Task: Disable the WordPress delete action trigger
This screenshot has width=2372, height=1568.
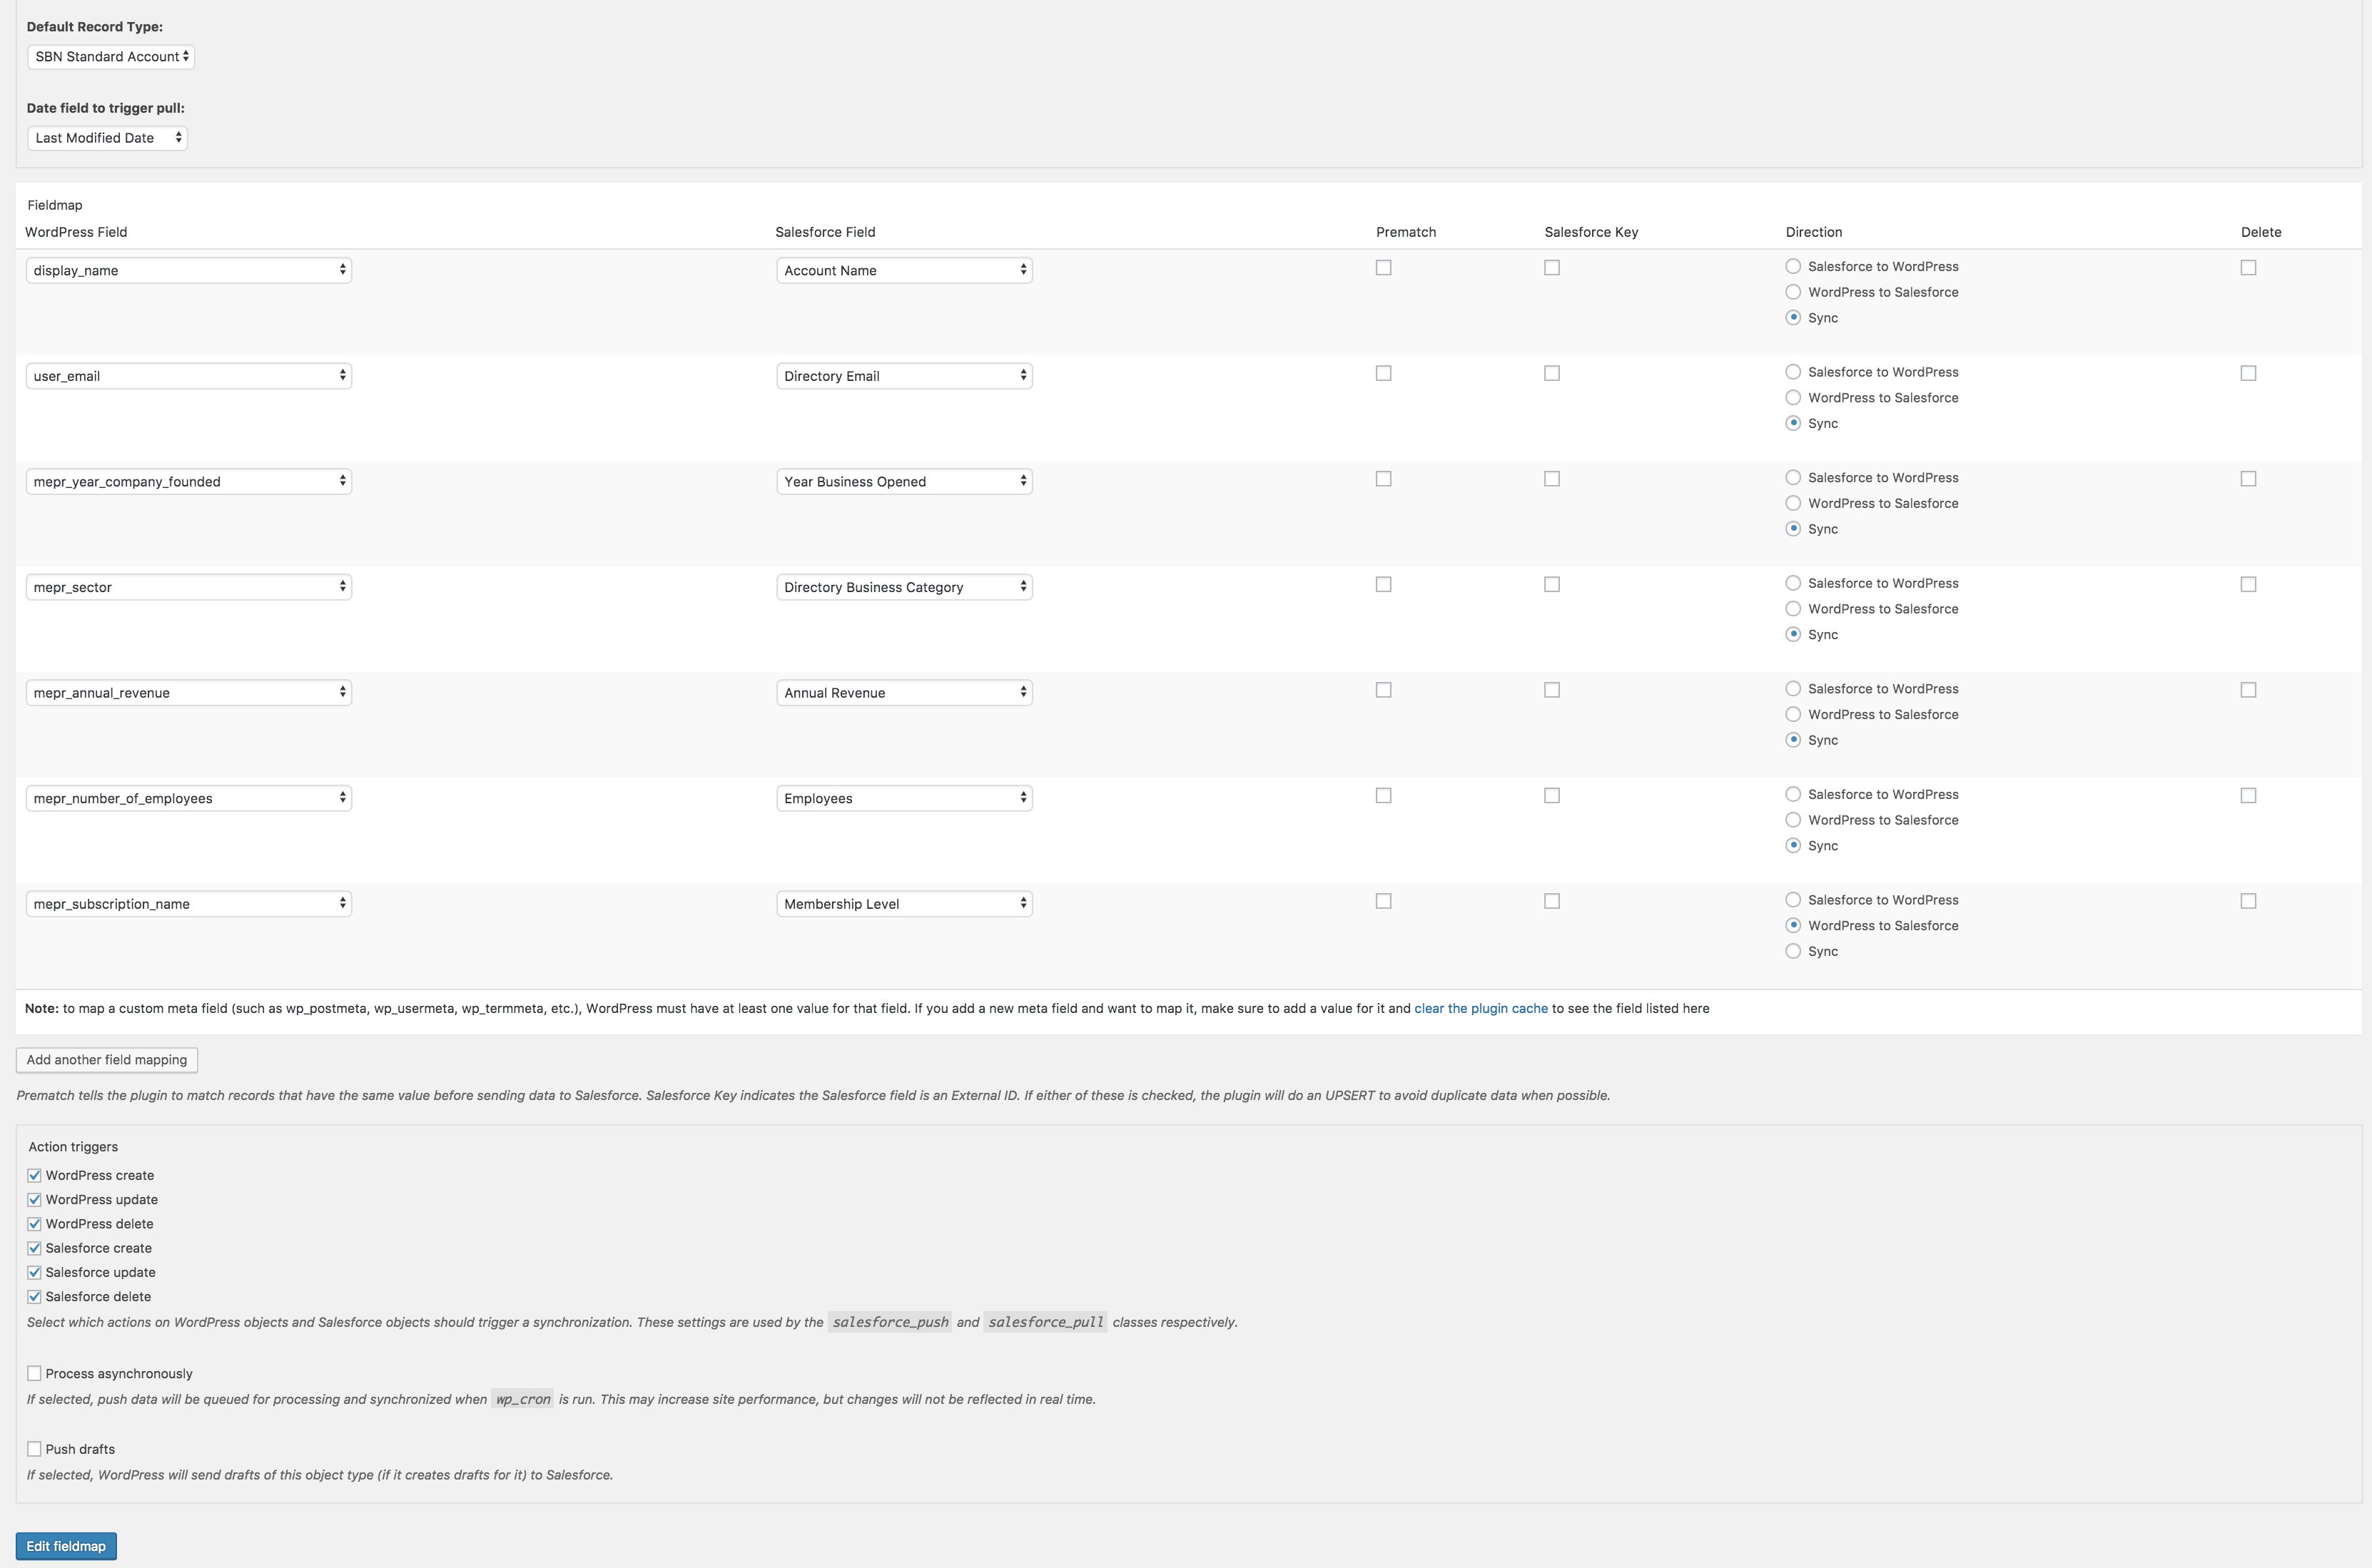Action: (x=35, y=1223)
